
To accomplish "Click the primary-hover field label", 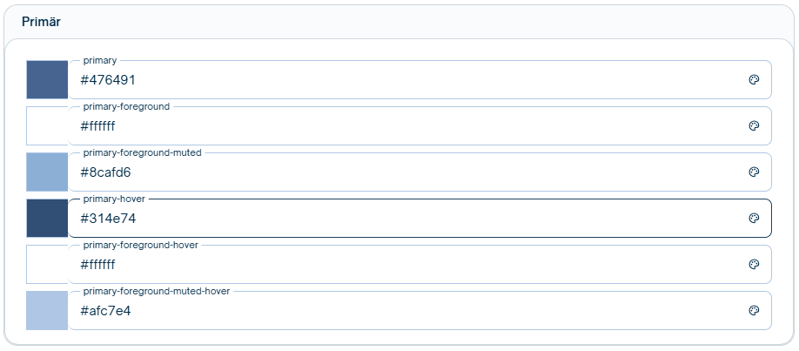I will point(114,199).
